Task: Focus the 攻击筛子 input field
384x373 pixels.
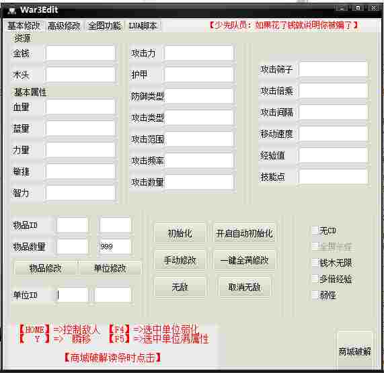Action: [333, 69]
